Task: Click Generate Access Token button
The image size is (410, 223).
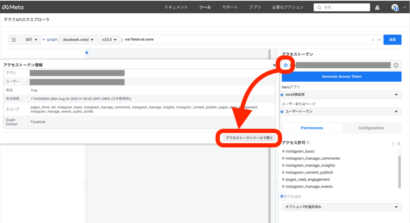Action: (x=342, y=76)
